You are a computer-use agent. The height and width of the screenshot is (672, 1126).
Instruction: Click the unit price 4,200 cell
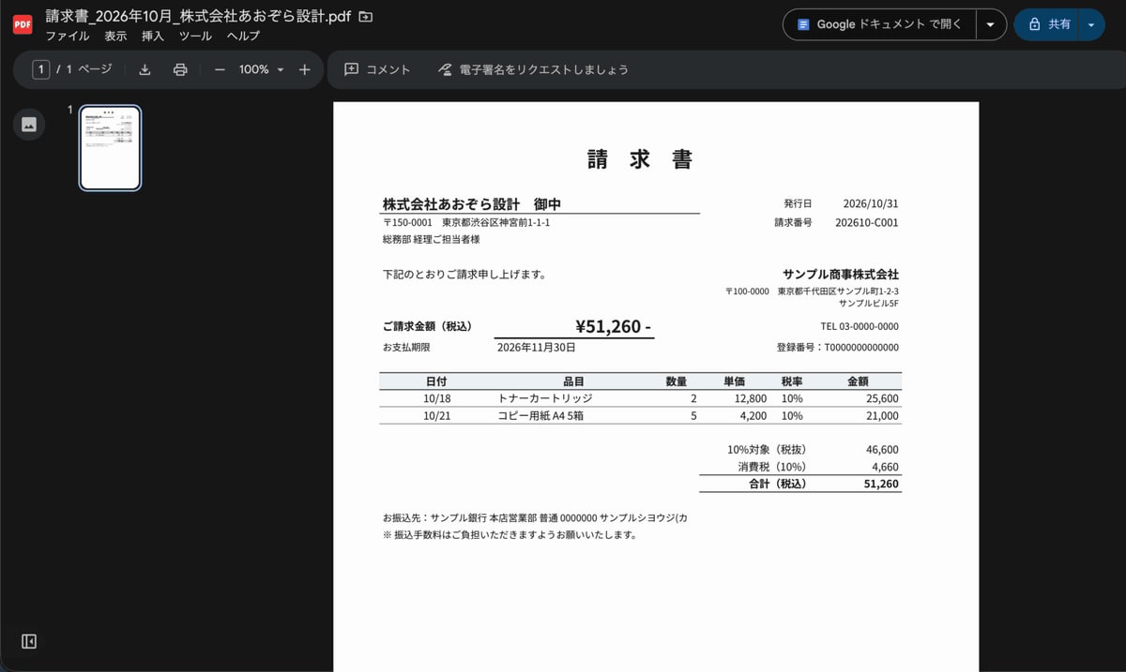tap(753, 415)
